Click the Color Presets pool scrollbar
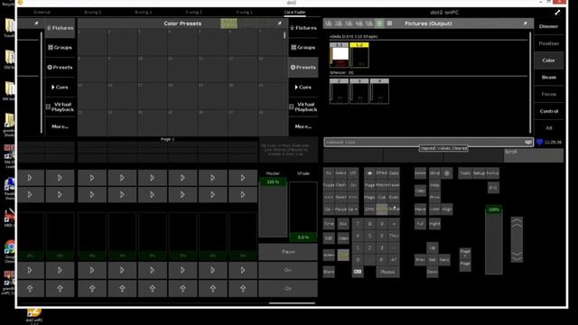The height and width of the screenshot is (325, 578). [284, 36]
